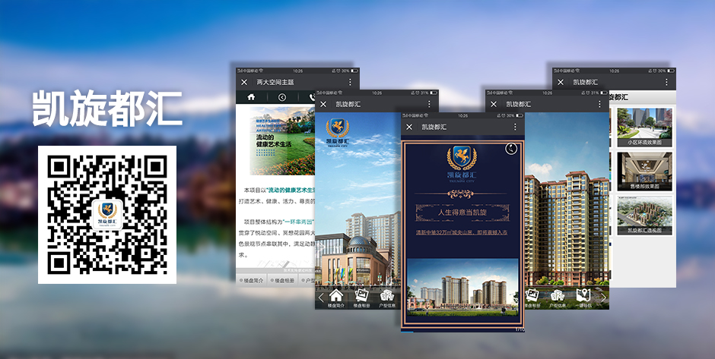The width and height of the screenshot is (715, 359).
Task: Tap the pegasus logo on dark blue invitation page
Action: tap(462, 164)
